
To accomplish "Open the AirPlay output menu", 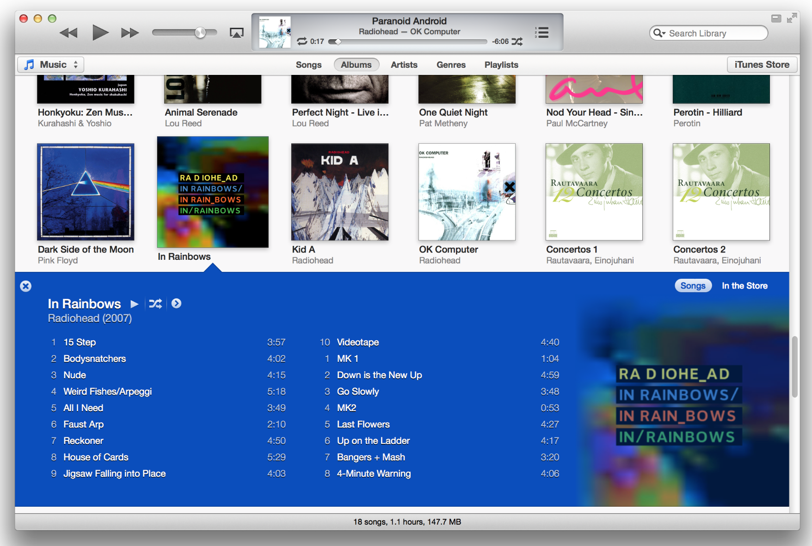I will coord(236,33).
